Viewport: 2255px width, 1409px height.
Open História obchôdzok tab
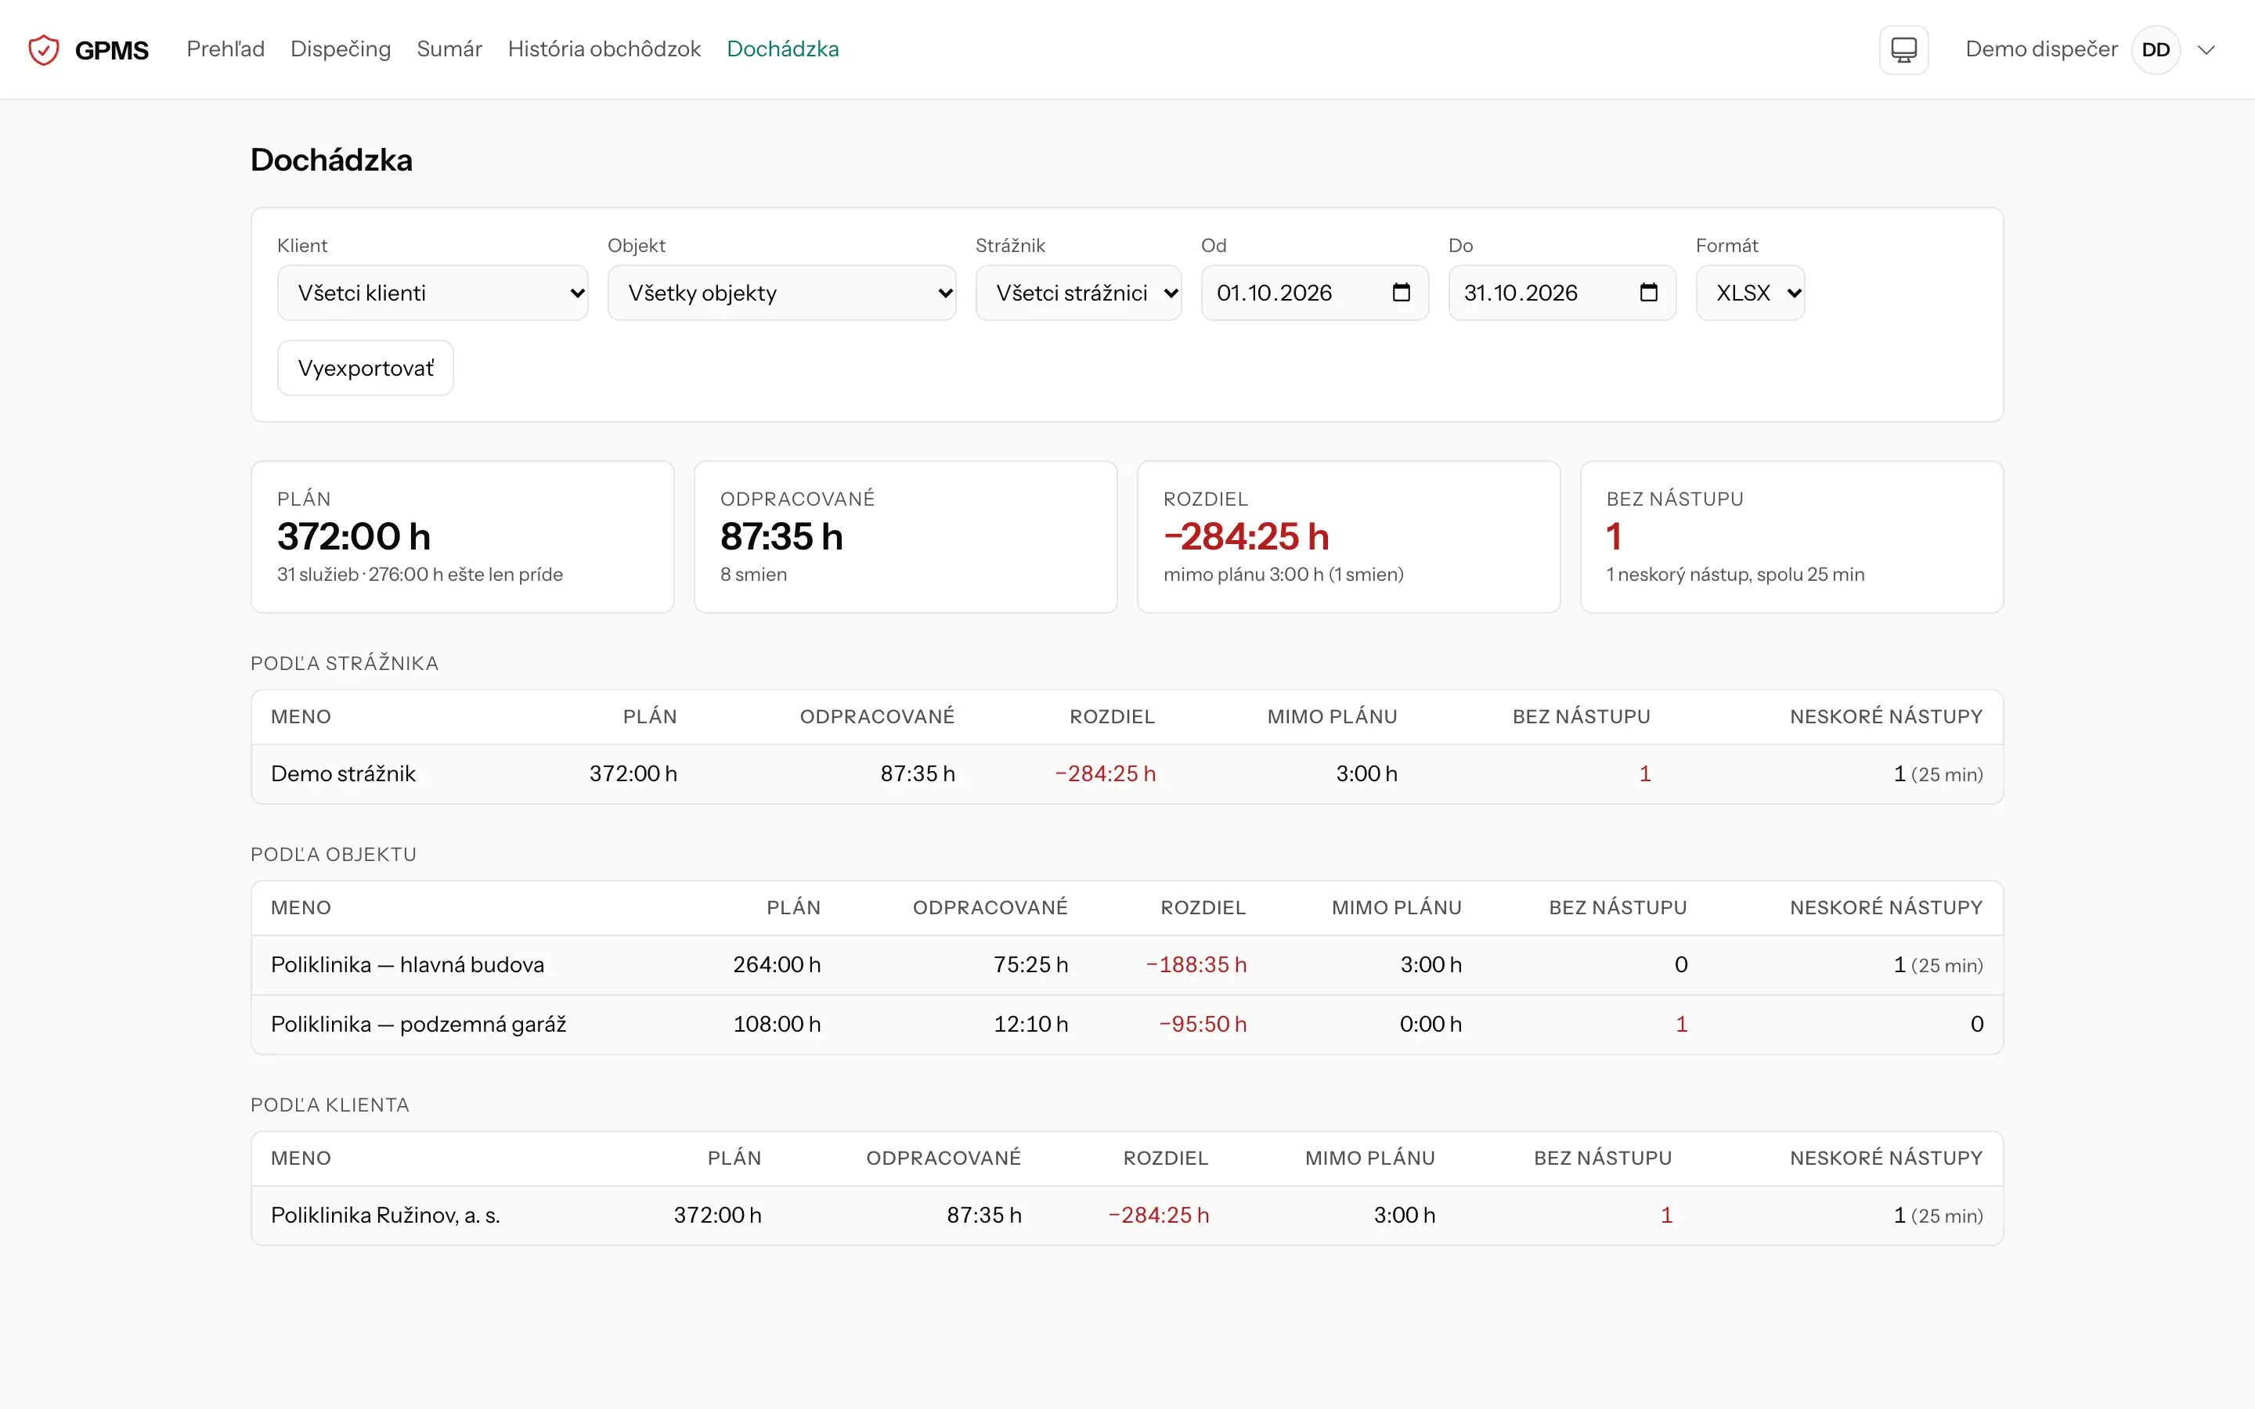click(x=604, y=49)
